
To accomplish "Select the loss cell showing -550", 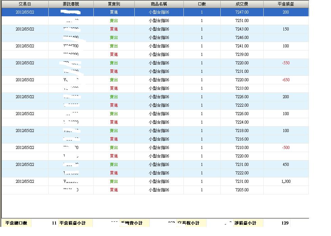I will point(286,63).
